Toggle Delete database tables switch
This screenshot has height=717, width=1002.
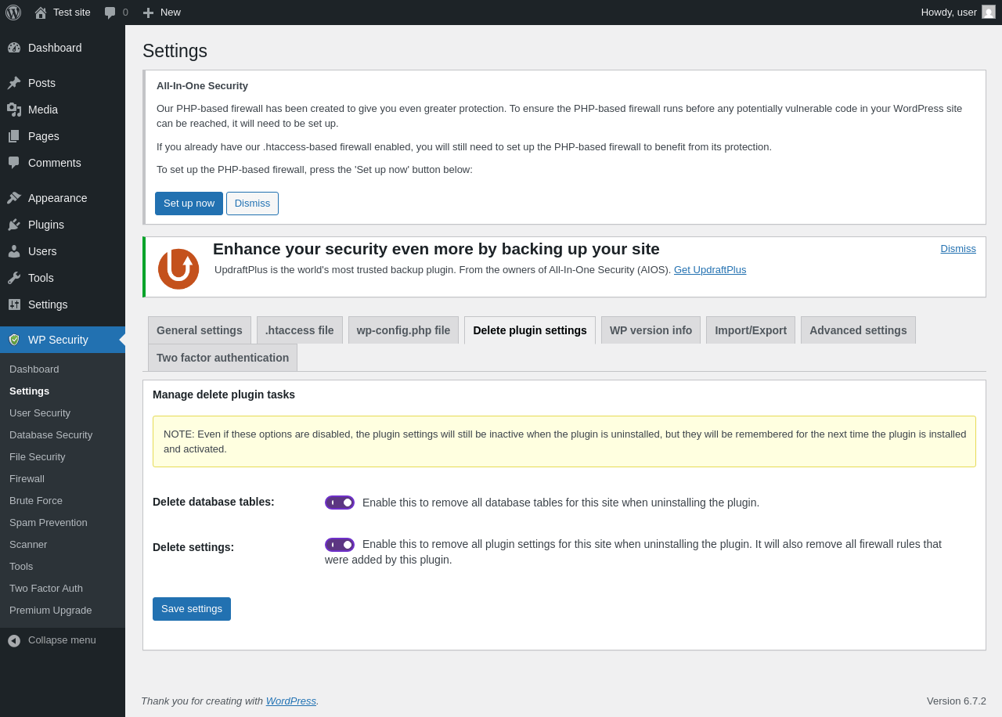pos(340,503)
